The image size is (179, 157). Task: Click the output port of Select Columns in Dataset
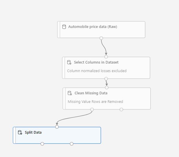click(x=106, y=79)
